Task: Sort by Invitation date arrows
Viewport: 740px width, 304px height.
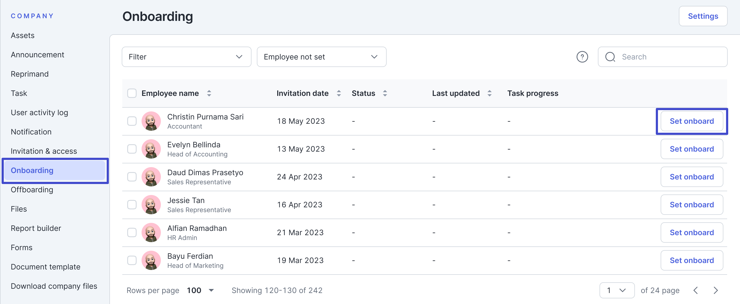Action: [x=339, y=93]
